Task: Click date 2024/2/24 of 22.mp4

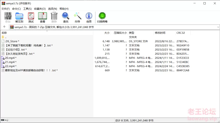Action: click(164, 66)
